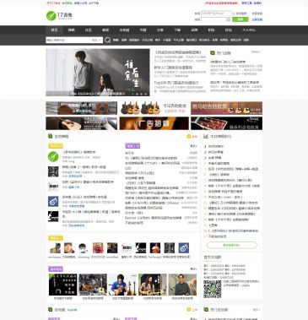Open video thumbnail showing group with acoustic guitars

tap(93, 285)
